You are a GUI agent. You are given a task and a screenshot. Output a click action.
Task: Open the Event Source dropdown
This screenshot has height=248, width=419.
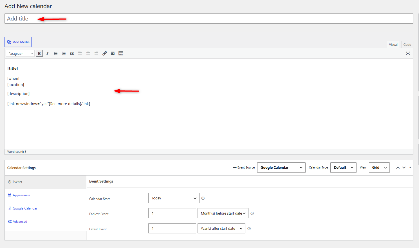coord(281,167)
